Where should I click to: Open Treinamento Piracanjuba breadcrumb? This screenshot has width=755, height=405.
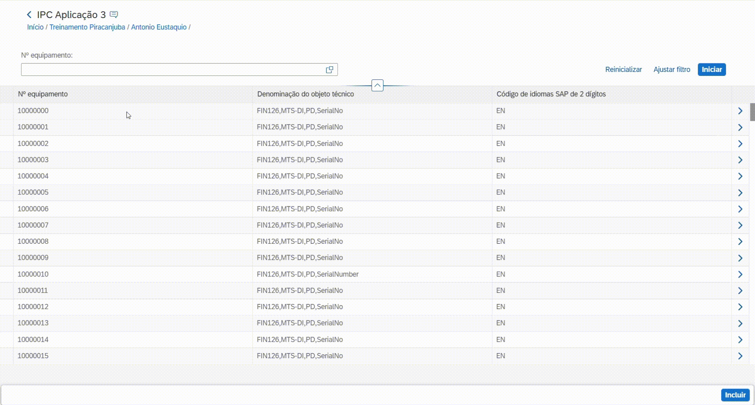point(87,27)
